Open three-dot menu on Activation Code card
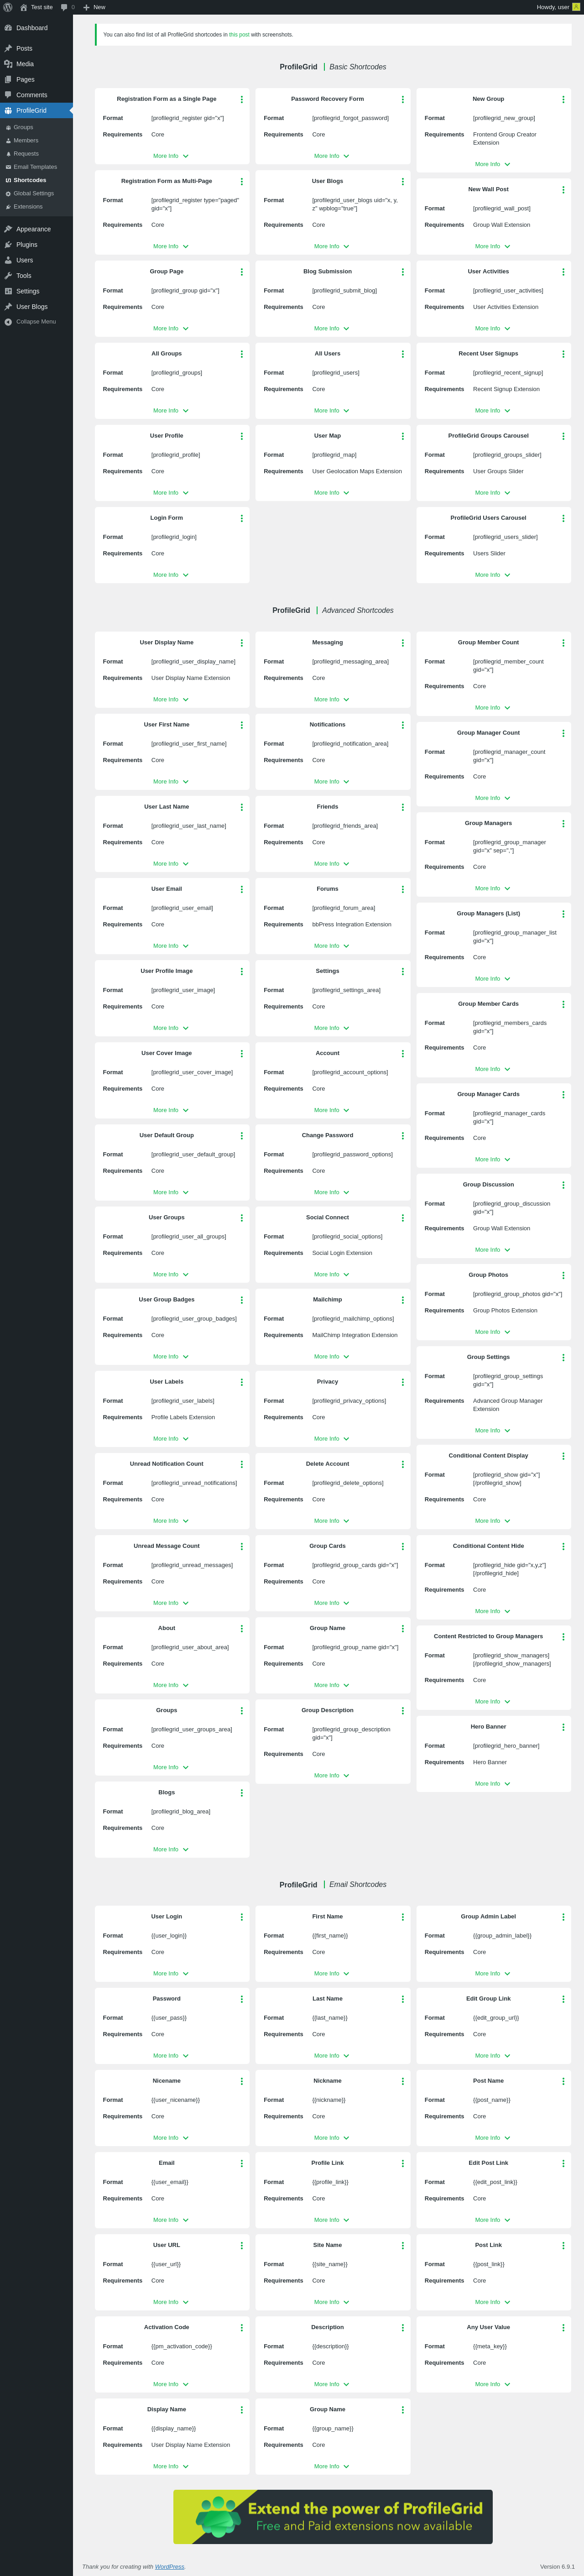 pos(241,2328)
